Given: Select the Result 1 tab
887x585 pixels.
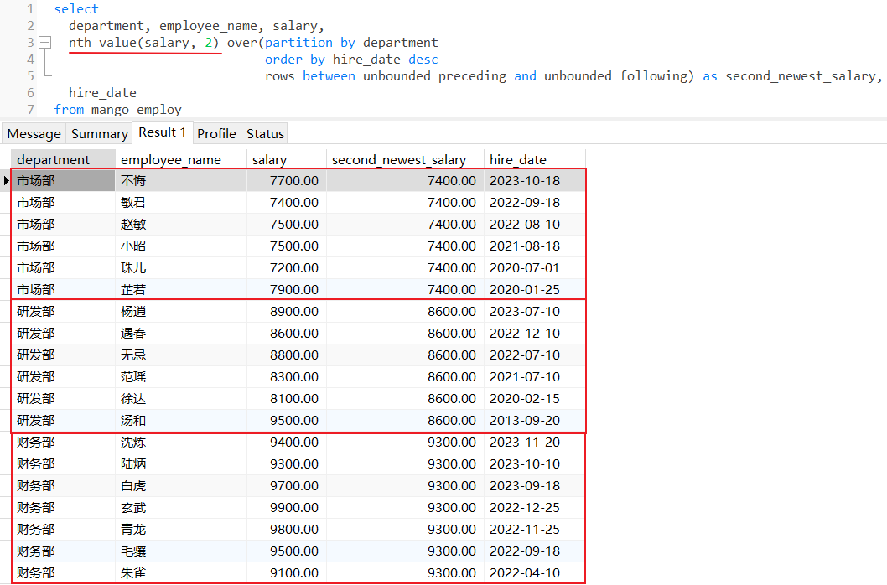Looking at the screenshot, I should click(x=163, y=132).
